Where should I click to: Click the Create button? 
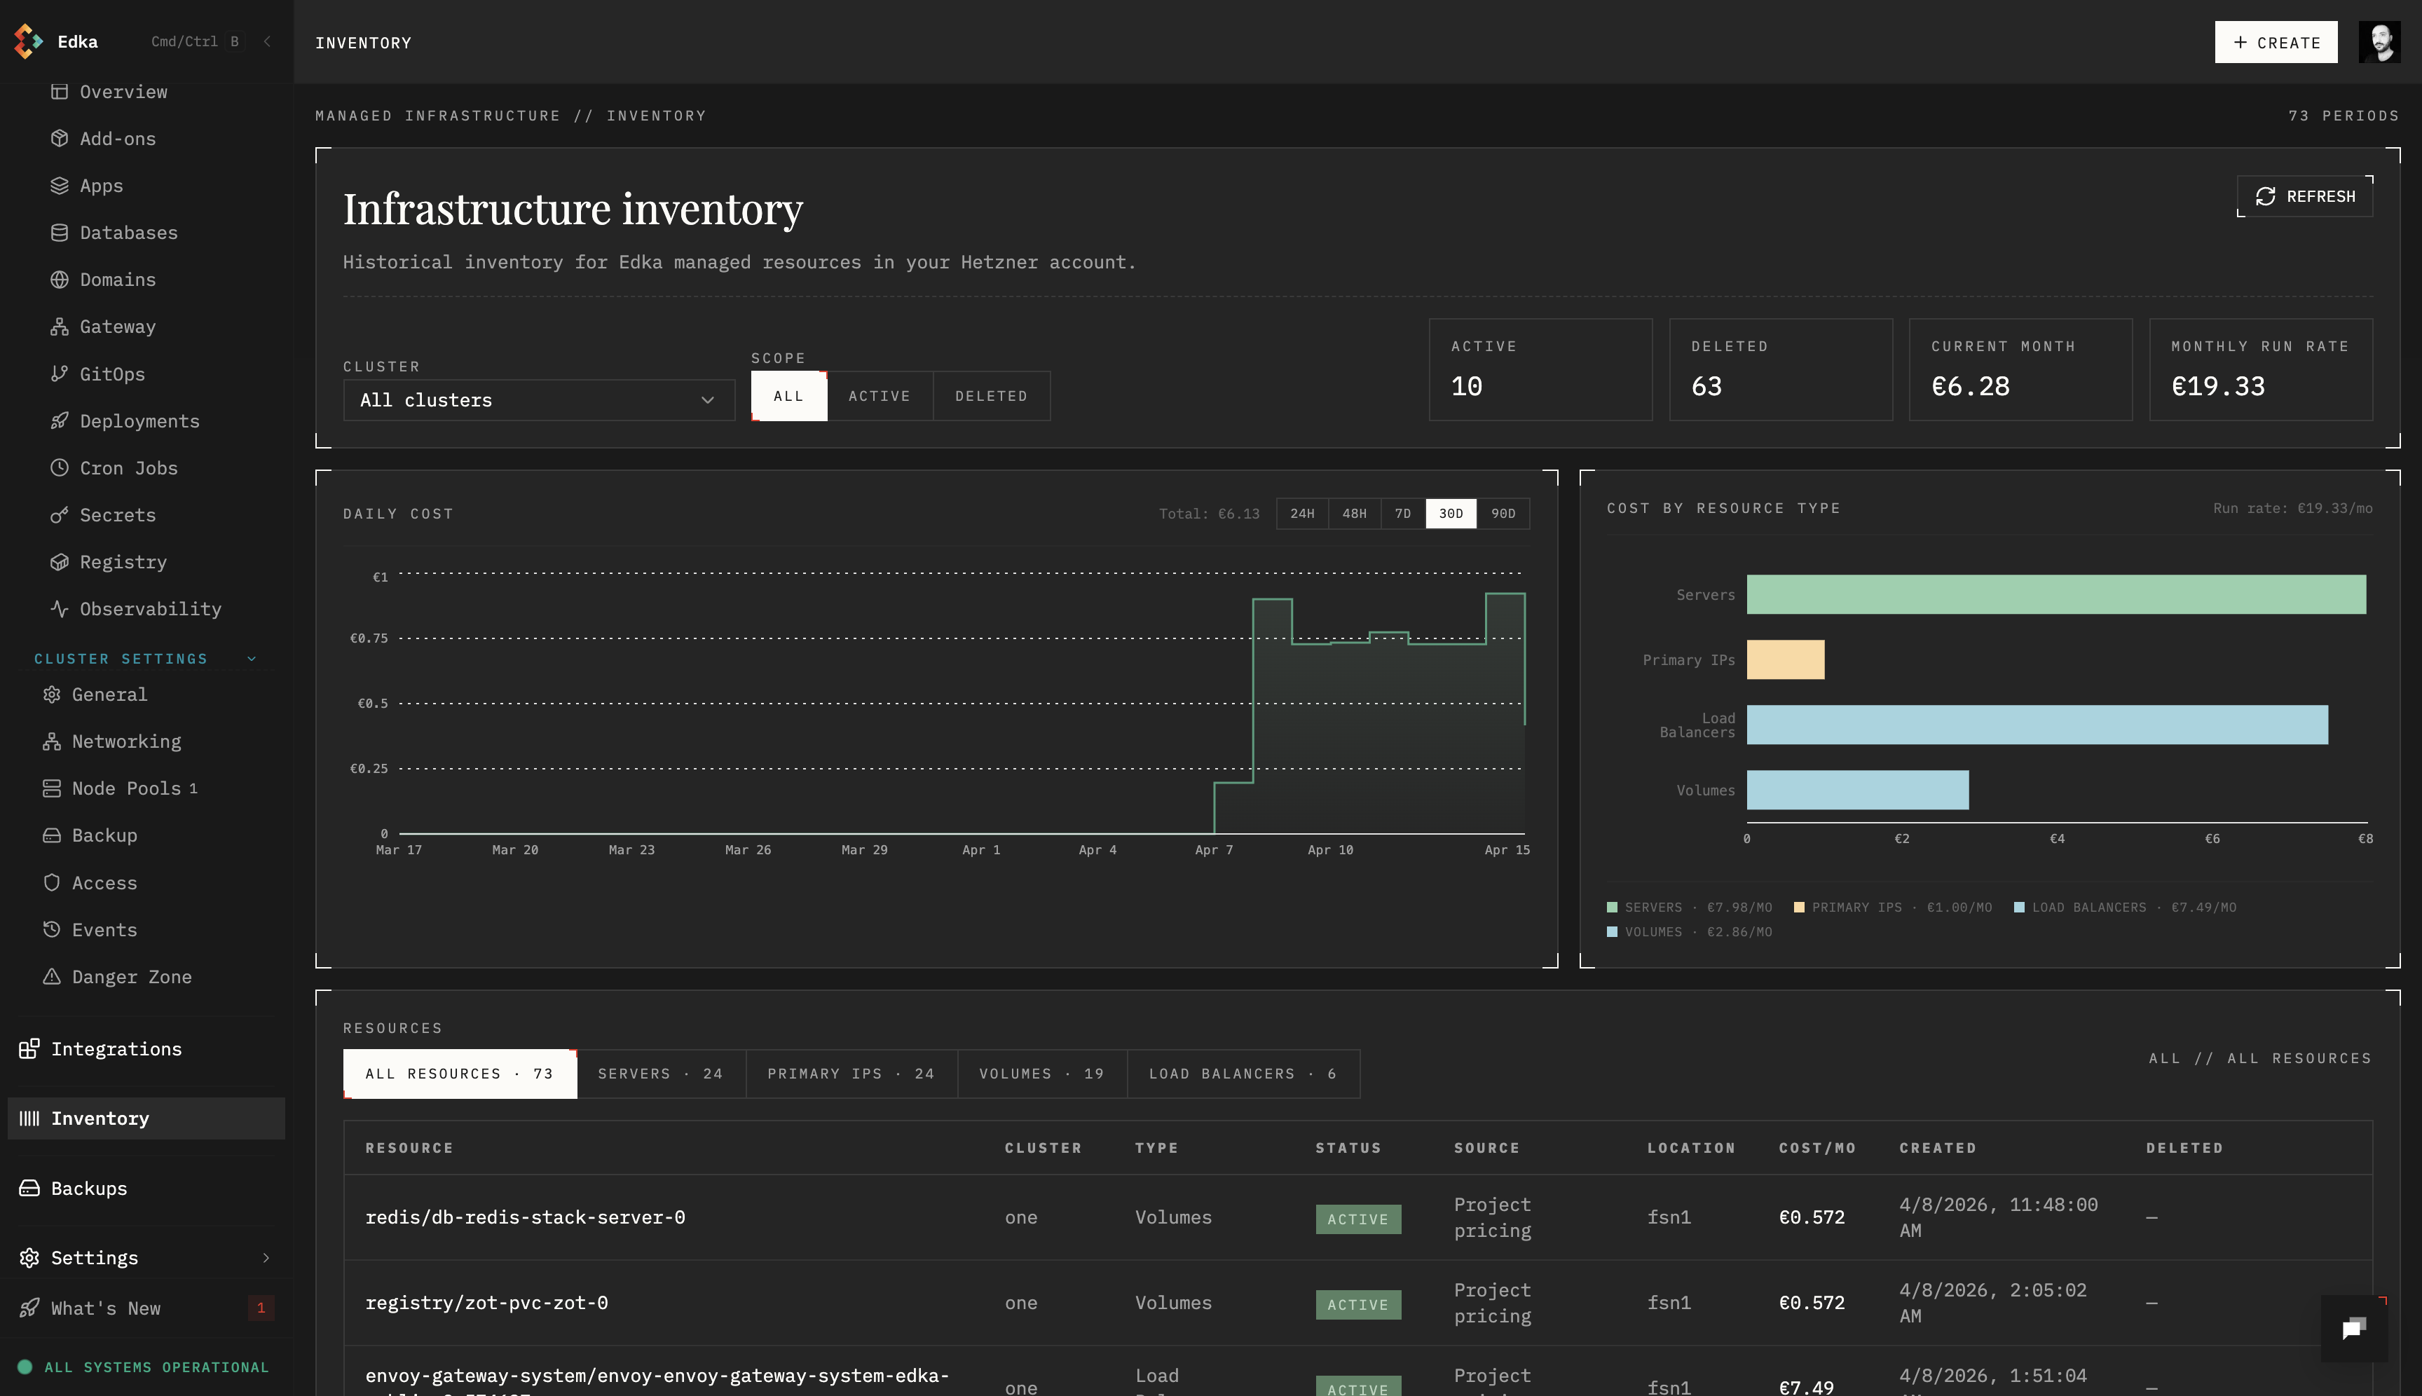tap(2276, 42)
